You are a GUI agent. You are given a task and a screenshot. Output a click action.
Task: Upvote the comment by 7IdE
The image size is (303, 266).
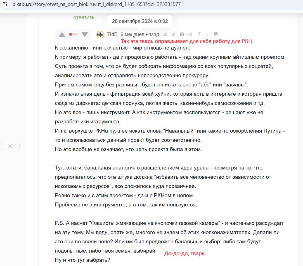(x=62, y=35)
